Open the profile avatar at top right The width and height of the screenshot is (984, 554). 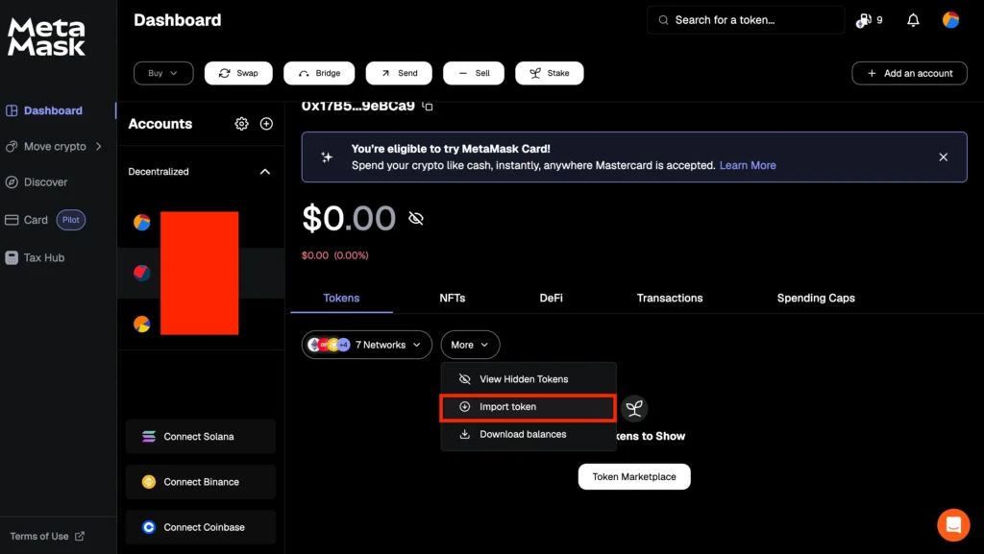coord(950,20)
